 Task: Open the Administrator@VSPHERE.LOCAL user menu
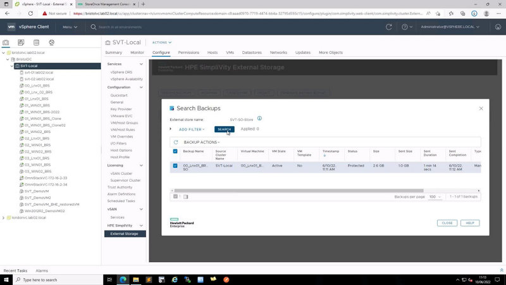tap(450, 27)
